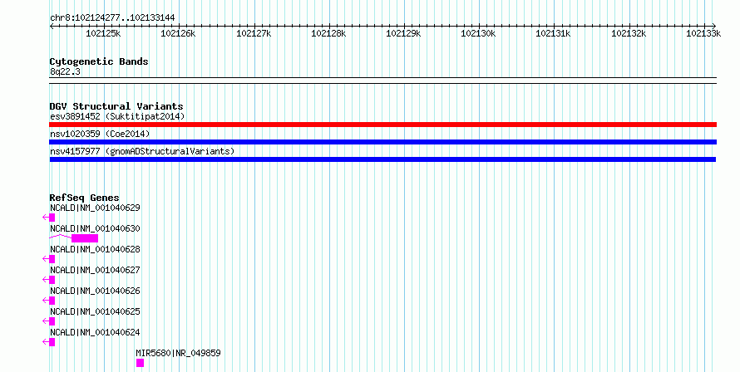This screenshot has height=372, width=740.
Task: Click the 102130k ruler tick label
Action: click(478, 33)
